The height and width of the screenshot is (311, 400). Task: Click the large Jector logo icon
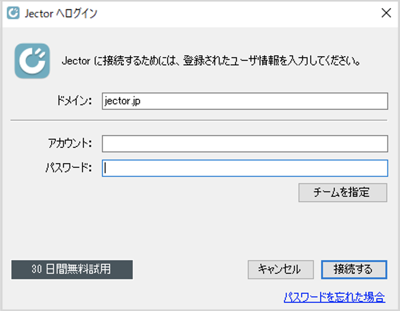coord(32,61)
